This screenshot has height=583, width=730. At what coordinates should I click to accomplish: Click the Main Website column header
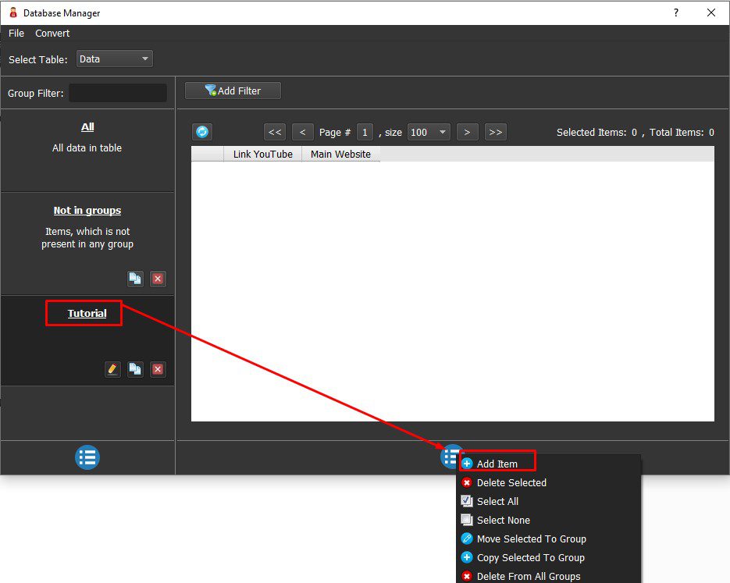(x=340, y=154)
